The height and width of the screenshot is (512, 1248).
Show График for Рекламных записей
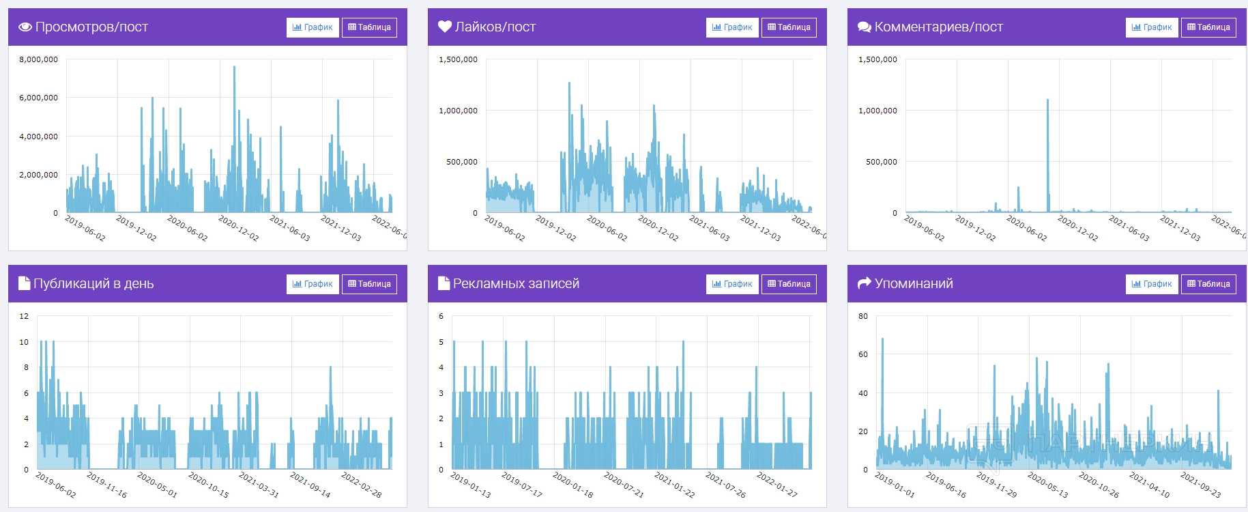pyautogui.click(x=732, y=284)
